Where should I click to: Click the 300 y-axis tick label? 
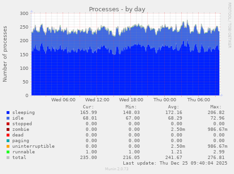24,14
